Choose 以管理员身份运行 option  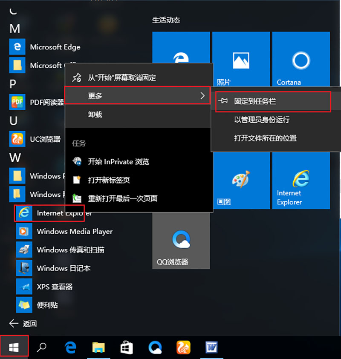coord(262,120)
